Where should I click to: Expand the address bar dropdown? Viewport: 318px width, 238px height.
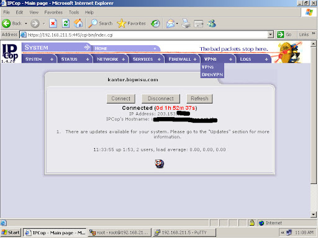pos(270,35)
